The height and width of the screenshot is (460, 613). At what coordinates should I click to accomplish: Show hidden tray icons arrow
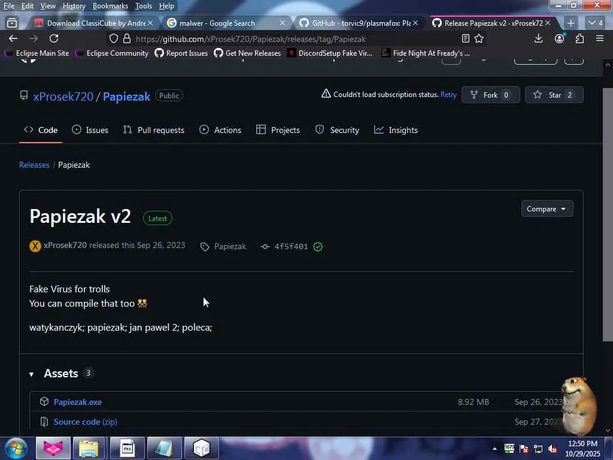tap(494, 449)
